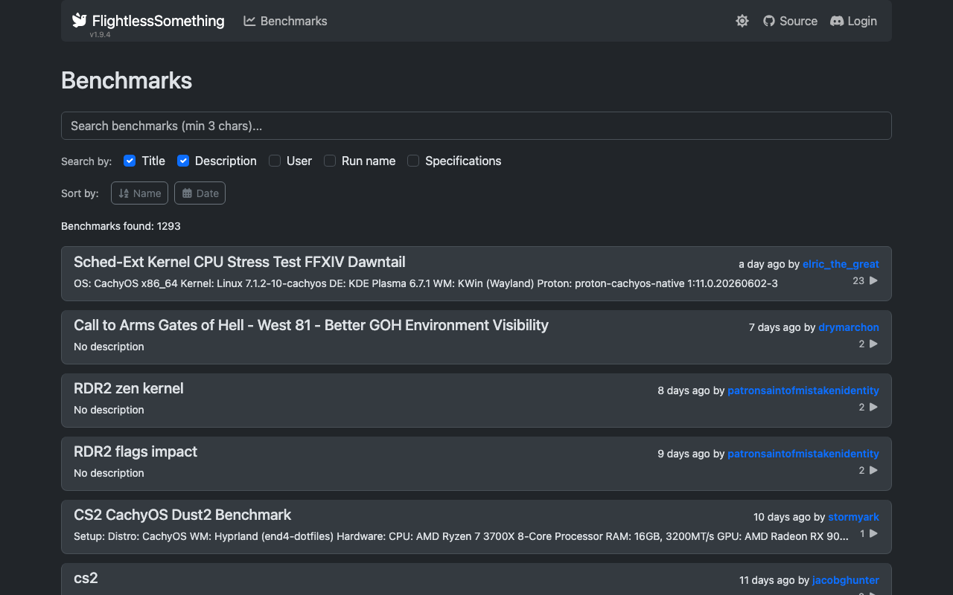Screen dimensions: 953x595
Task: Open CS2 CachyOS Dust2 Benchmark entry
Action: click(476, 527)
